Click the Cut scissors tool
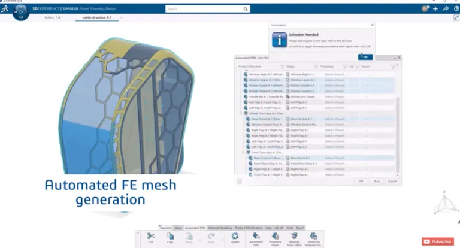The width and height of the screenshot is (460, 248). 151,237
